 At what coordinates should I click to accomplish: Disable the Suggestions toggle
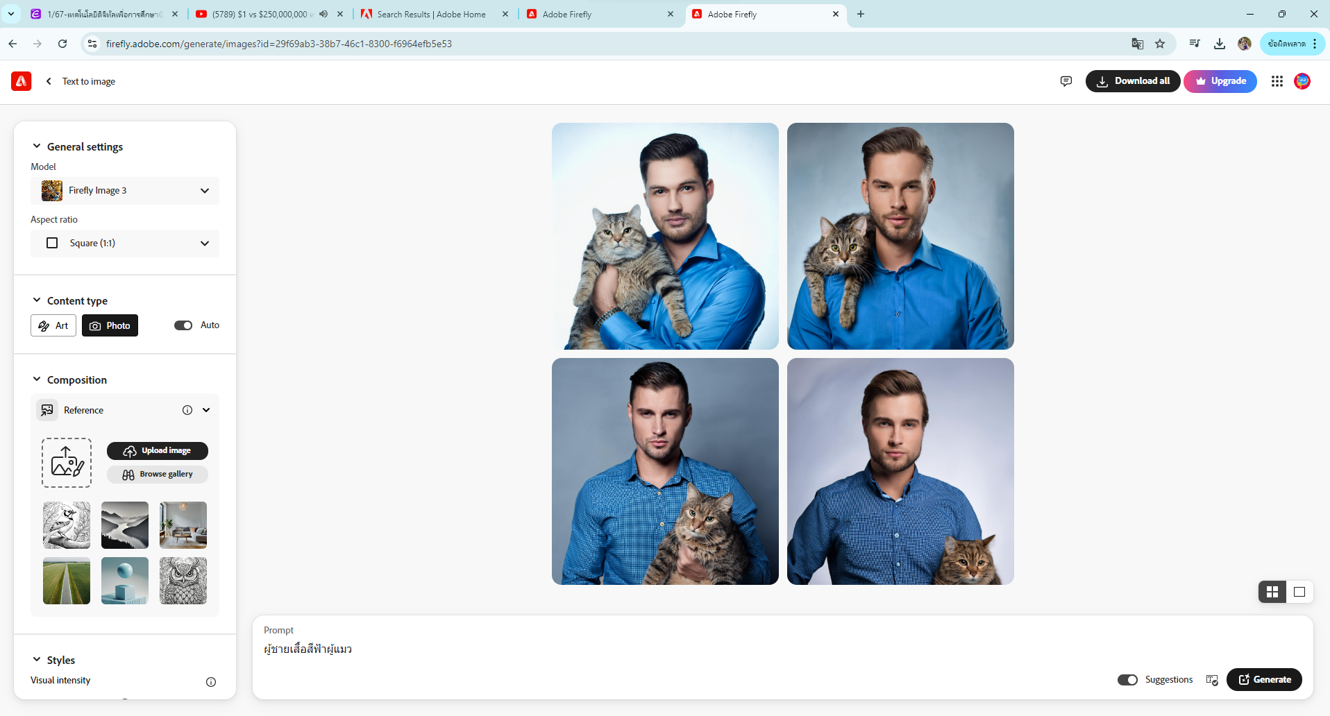[1127, 680]
